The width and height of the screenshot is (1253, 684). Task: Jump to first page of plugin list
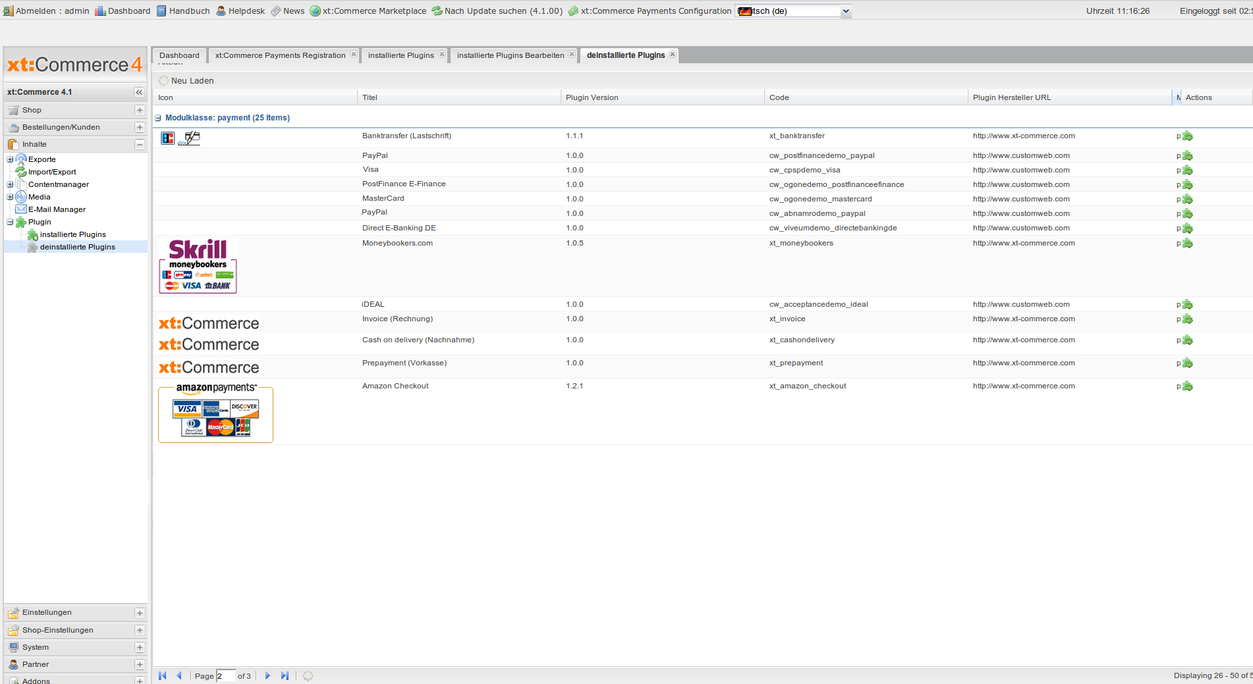click(163, 675)
